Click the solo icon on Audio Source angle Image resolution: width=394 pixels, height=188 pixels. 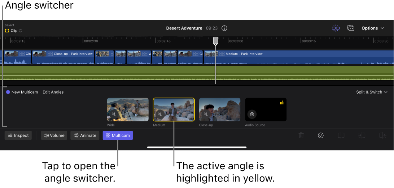click(252, 114)
